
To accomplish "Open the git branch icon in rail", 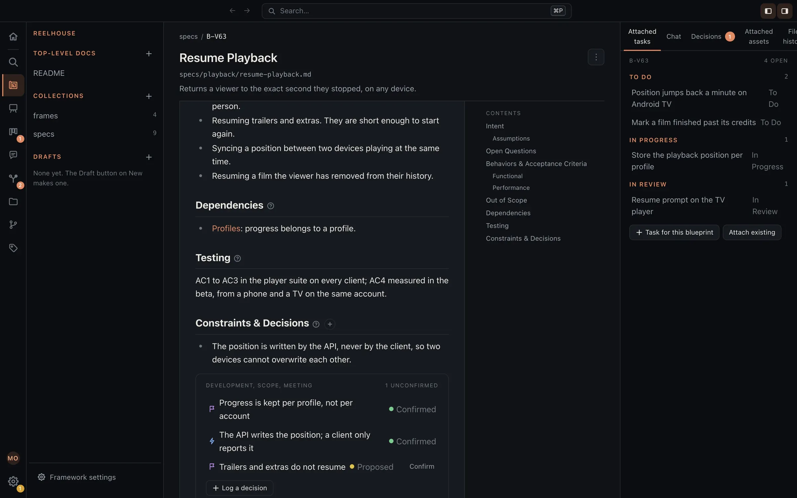I will click(x=13, y=225).
